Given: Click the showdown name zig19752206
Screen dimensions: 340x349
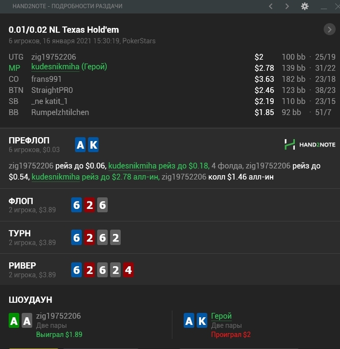Looking at the screenshot, I should pos(58,316).
